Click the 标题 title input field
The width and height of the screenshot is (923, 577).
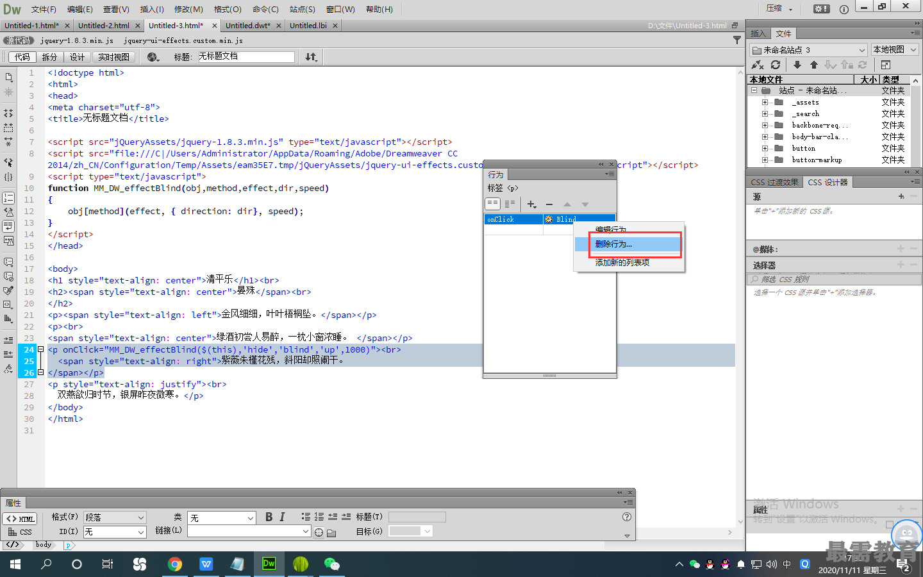tap(246, 57)
